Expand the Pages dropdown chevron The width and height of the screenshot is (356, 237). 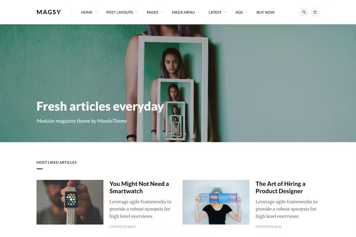point(162,12)
